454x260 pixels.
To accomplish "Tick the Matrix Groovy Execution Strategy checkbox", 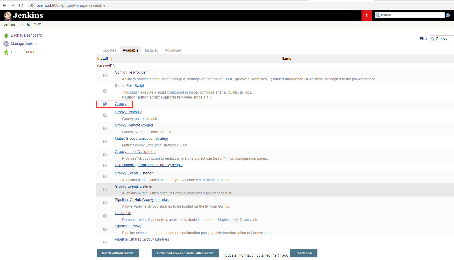I will [x=105, y=142].
